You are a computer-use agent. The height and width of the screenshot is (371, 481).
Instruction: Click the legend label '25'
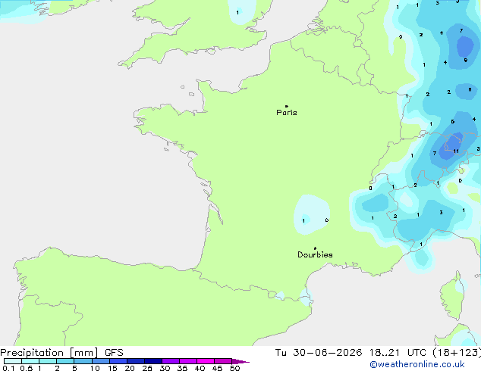(147, 368)
